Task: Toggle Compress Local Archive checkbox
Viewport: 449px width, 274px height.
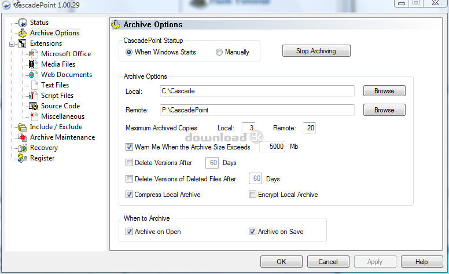Action: [129, 195]
